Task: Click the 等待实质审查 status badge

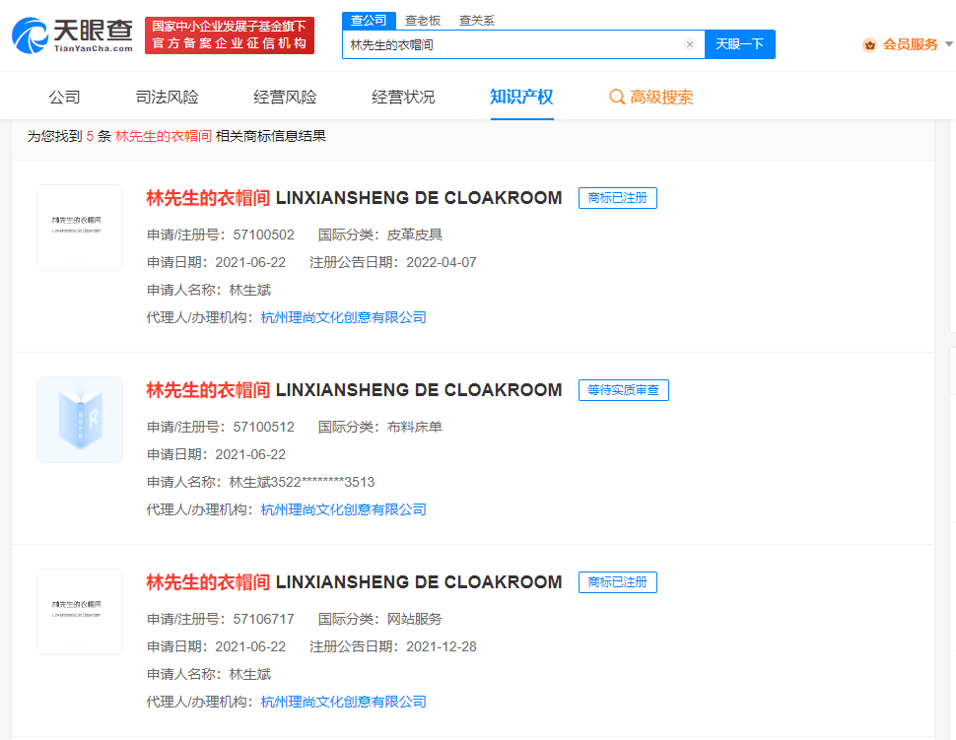Action: pyautogui.click(x=623, y=389)
